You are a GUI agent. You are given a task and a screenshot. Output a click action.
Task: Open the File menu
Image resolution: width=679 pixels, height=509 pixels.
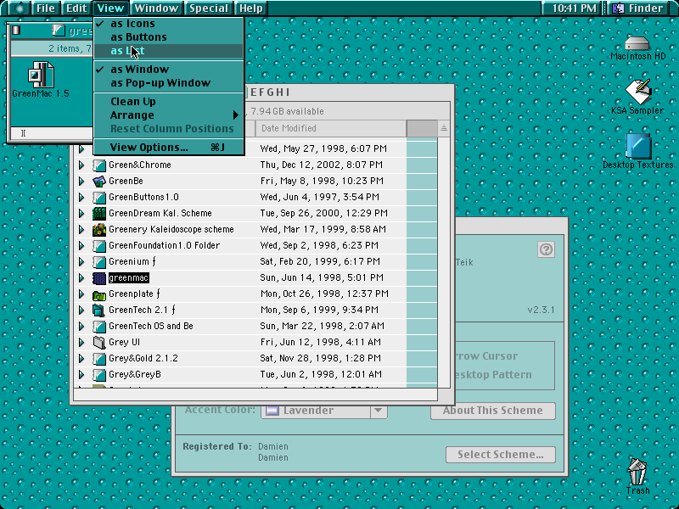click(46, 8)
